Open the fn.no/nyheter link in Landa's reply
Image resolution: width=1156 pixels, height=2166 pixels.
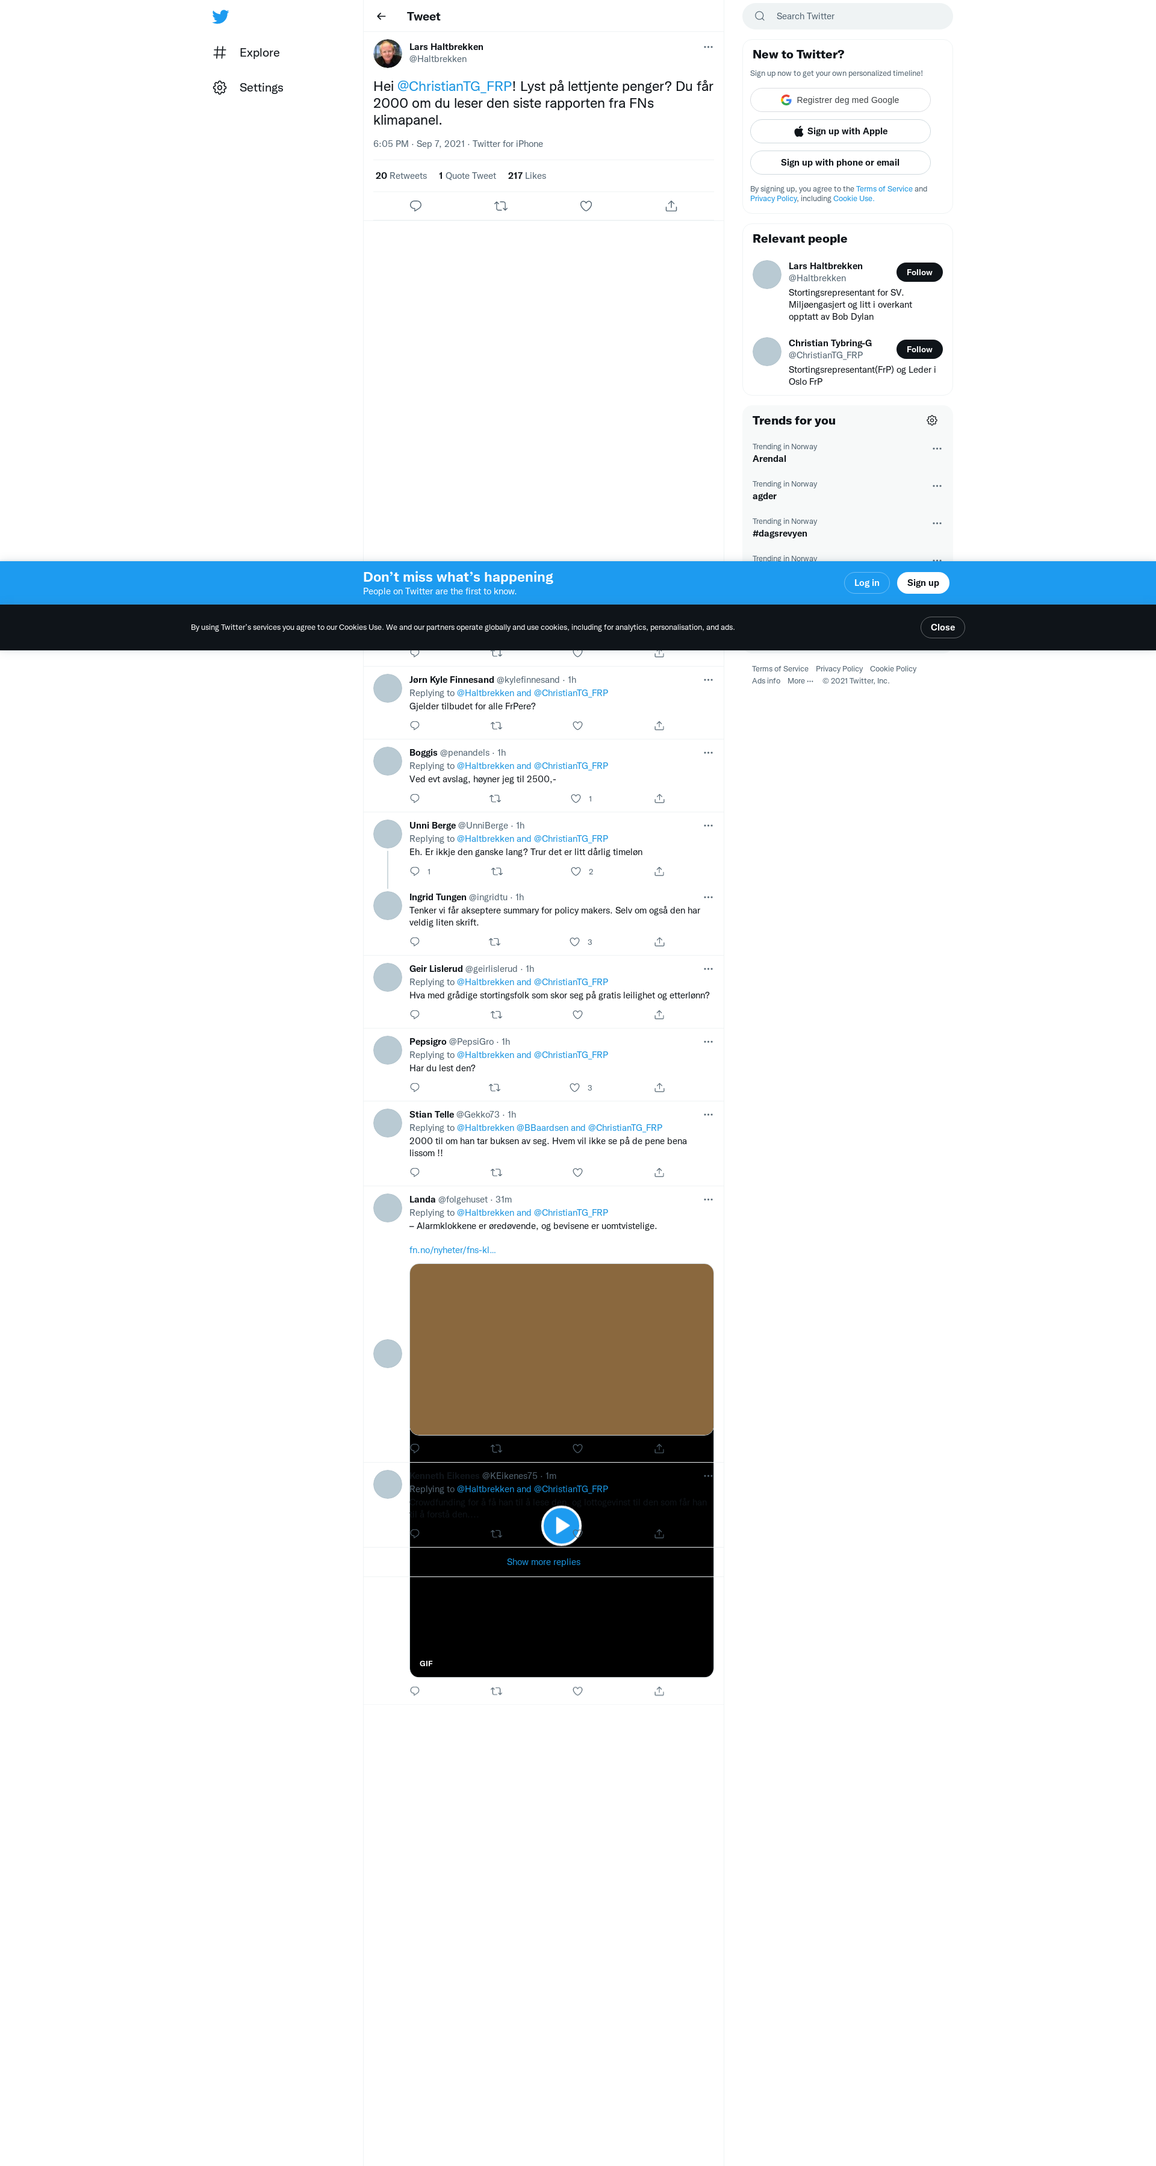coord(452,1249)
